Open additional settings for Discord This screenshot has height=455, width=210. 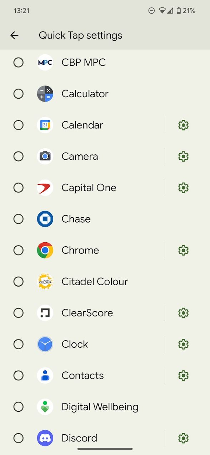[183, 438]
